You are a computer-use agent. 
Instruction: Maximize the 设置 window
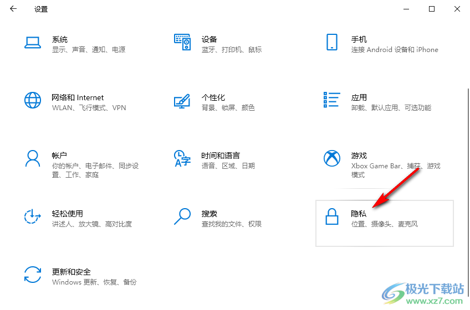432,9
